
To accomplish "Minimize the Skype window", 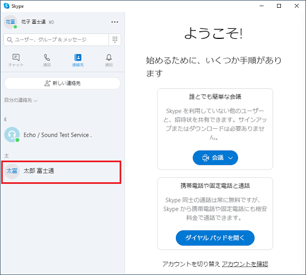I will click(x=261, y=6).
